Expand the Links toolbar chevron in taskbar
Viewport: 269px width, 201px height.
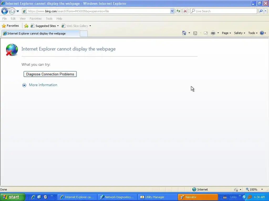pos(240,196)
